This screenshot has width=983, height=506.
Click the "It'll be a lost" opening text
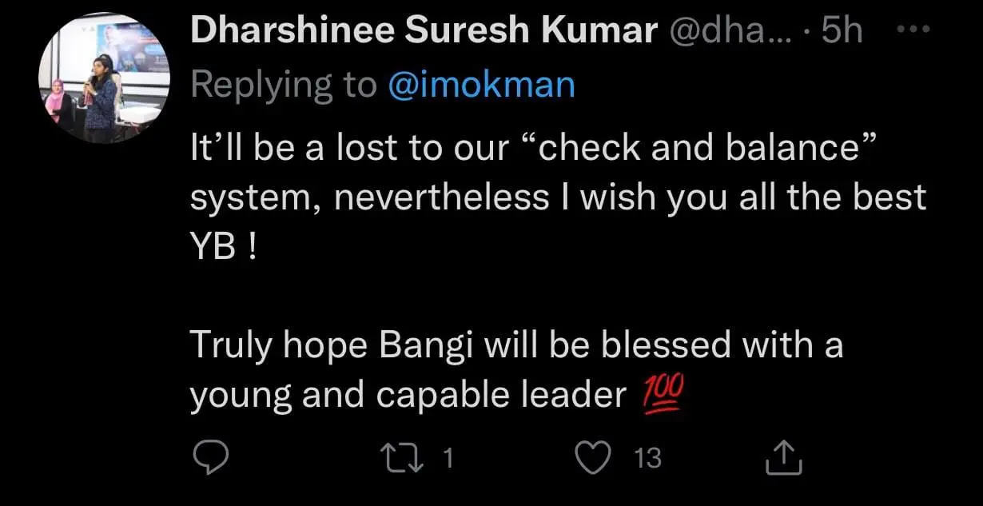point(312,148)
